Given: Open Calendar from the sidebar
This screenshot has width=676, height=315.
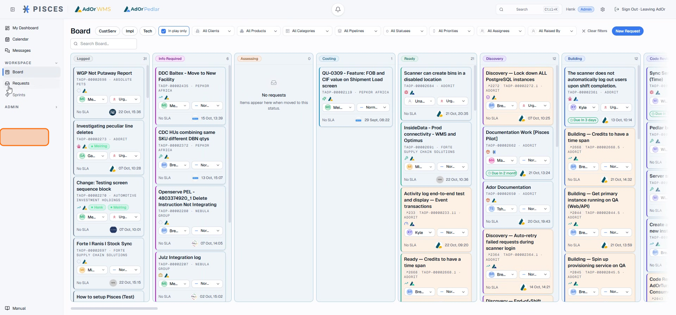Looking at the screenshot, I should point(32,39).
